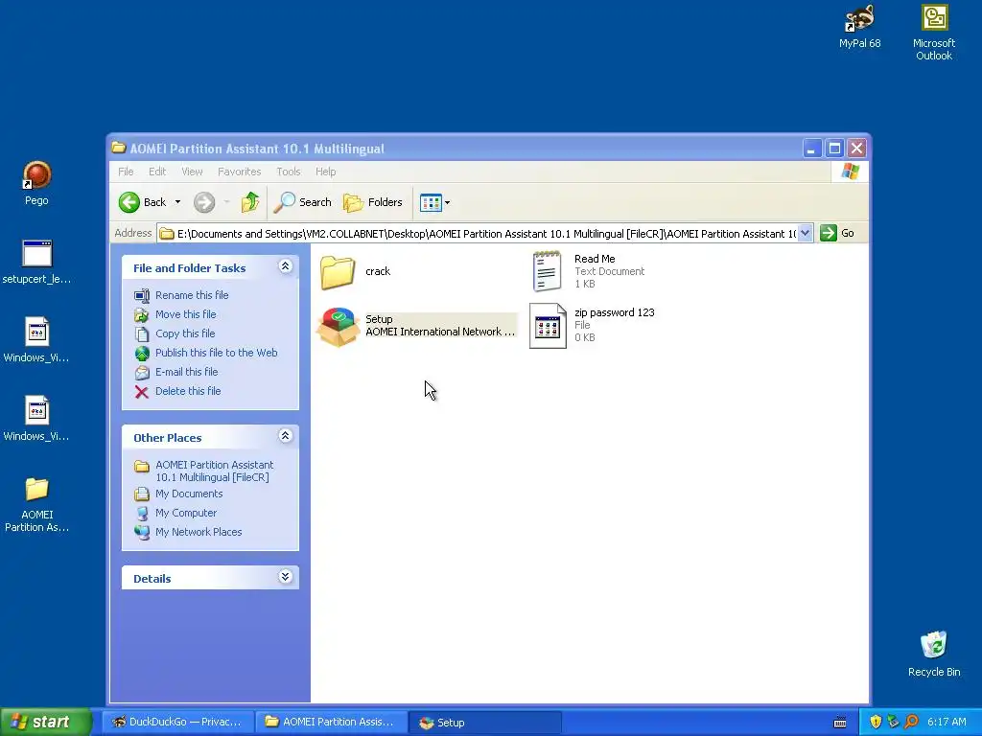Click the "zip password 123" file name

(615, 312)
